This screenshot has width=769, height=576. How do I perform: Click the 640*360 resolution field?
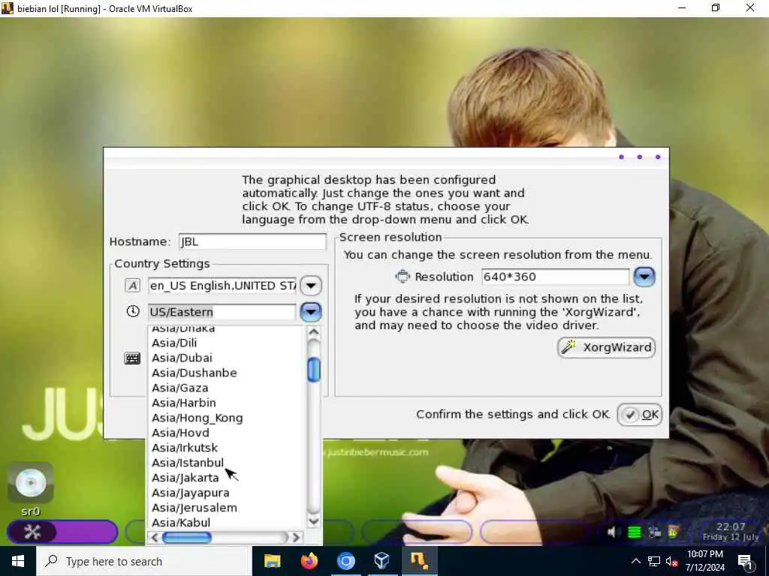click(x=555, y=277)
